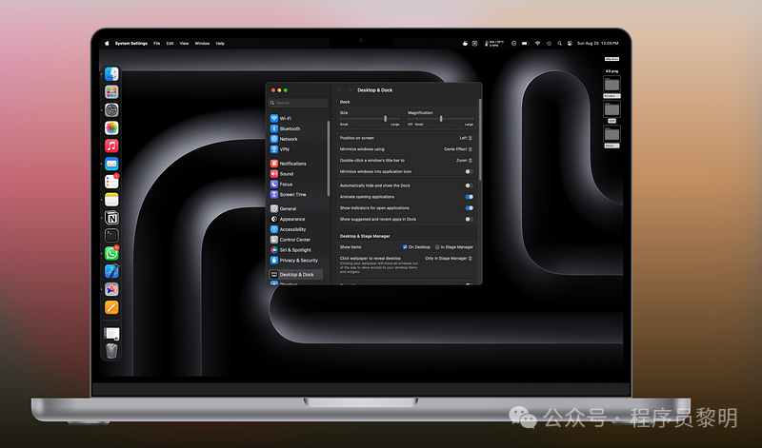Select Privacy & Security in sidebar

point(296,261)
